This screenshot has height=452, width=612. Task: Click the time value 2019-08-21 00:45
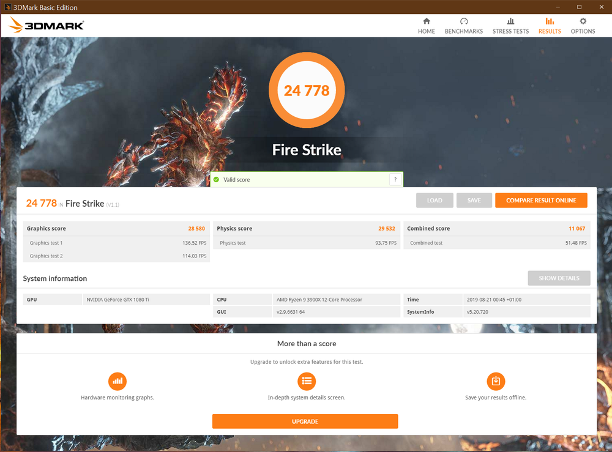(494, 300)
